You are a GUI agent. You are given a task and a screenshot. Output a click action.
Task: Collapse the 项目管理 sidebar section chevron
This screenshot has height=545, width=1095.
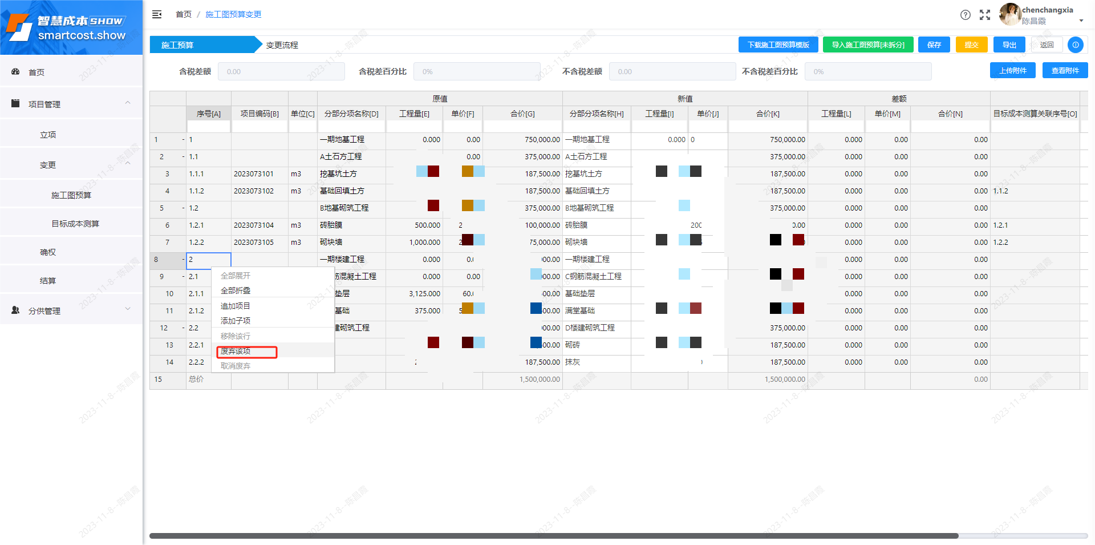[x=128, y=103]
